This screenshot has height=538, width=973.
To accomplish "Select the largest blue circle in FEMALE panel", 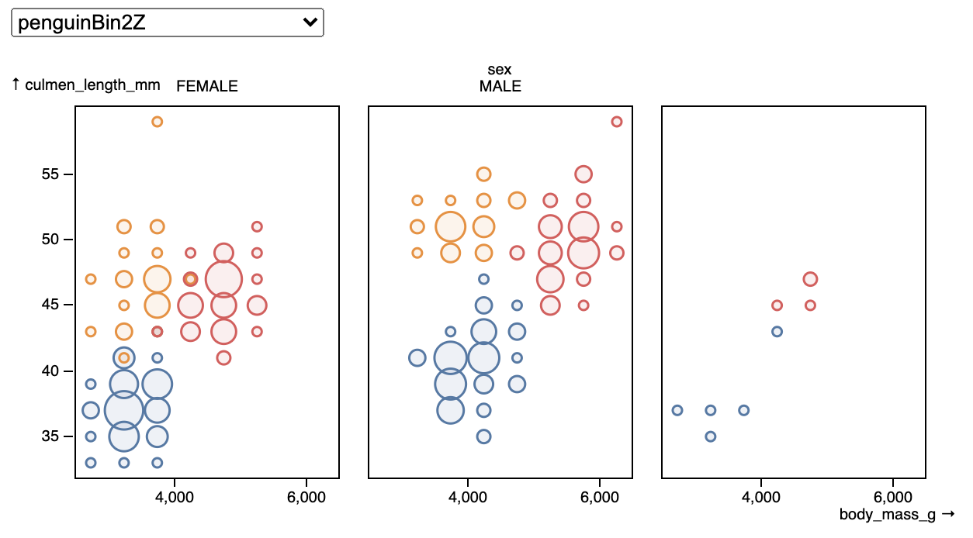I will (x=124, y=410).
